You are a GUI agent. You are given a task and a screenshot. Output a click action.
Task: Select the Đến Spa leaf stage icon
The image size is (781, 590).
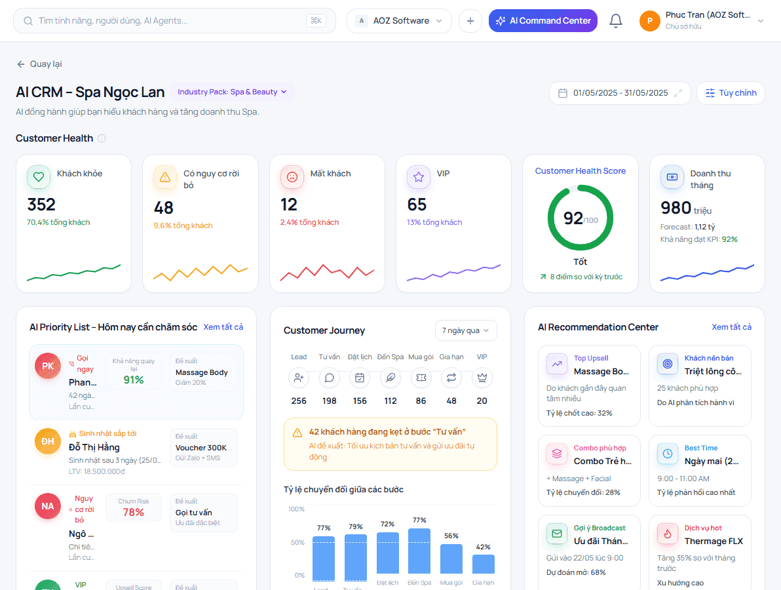390,378
